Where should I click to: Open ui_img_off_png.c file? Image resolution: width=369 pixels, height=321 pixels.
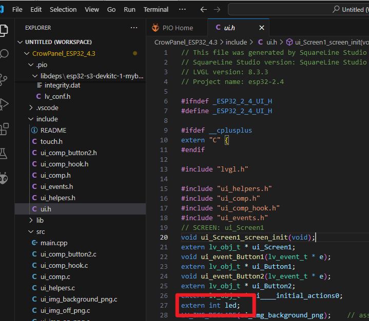(x=80, y=310)
